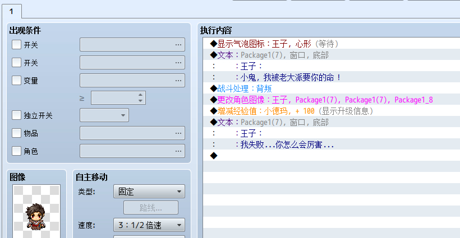Tick the 变量 condition checkbox
Viewport: 460px width, 238px height.
tap(16, 80)
